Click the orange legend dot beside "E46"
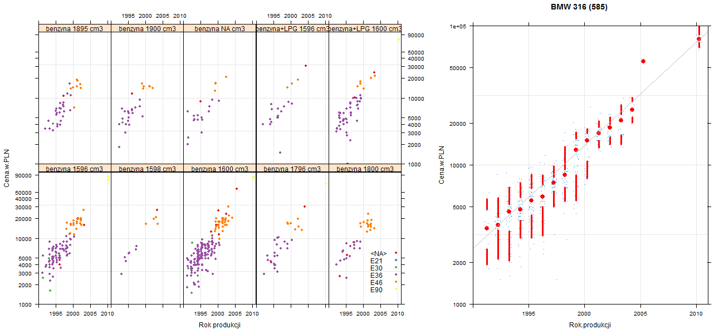 (x=395, y=283)
